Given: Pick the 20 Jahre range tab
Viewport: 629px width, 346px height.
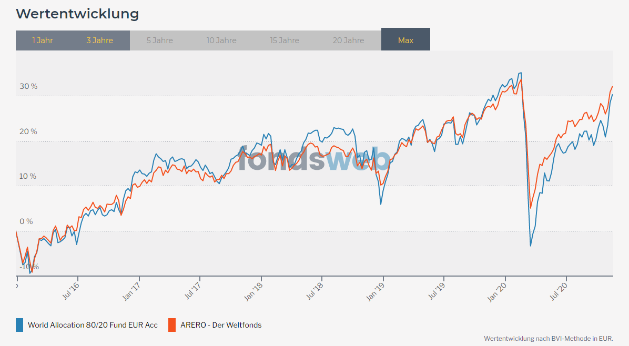Looking at the screenshot, I should [x=348, y=40].
